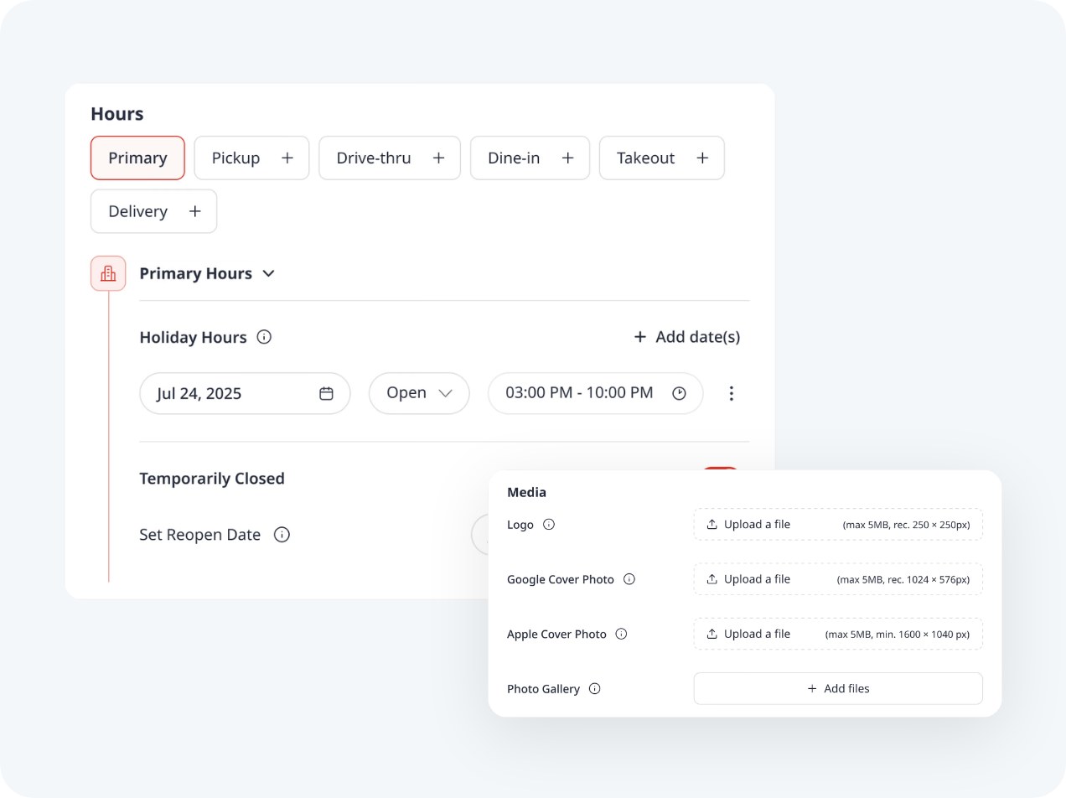Click the Hours heading text
Image resolution: width=1066 pixels, height=798 pixels.
coord(117,114)
